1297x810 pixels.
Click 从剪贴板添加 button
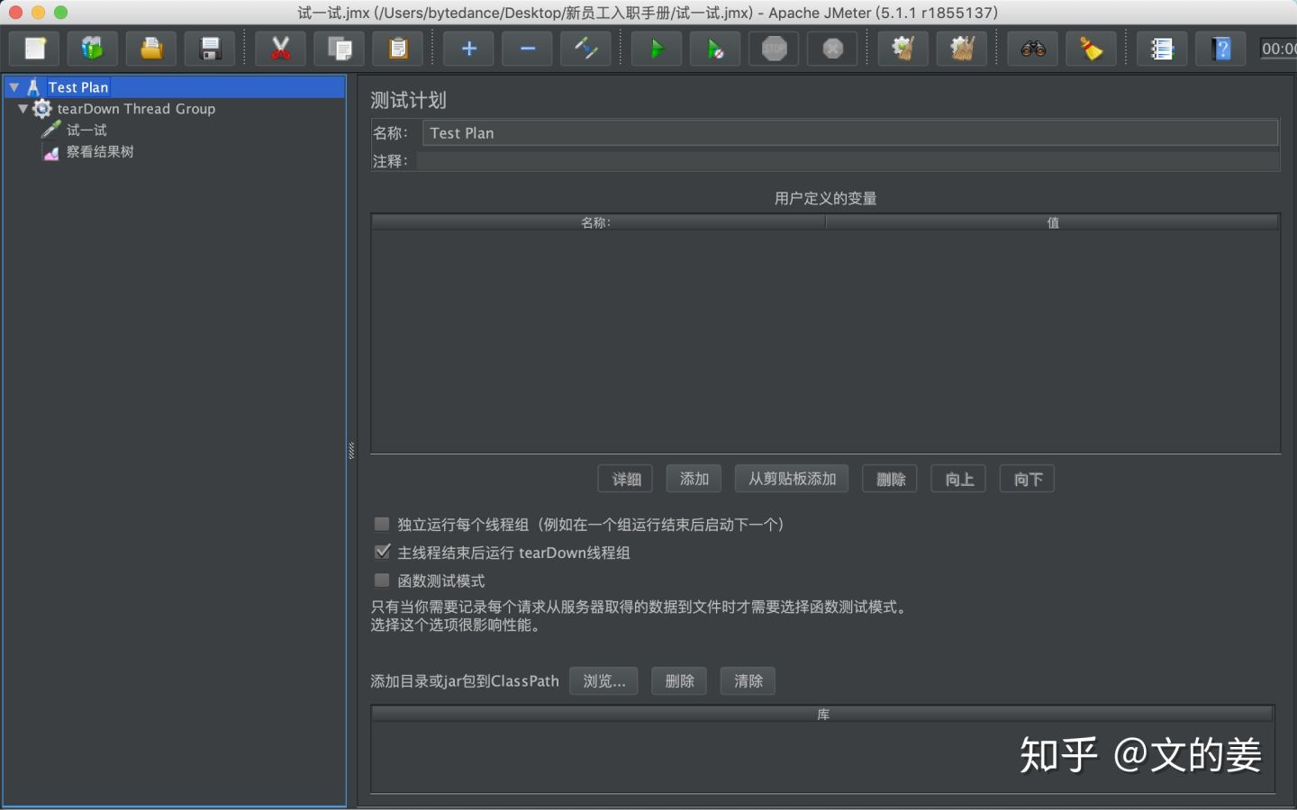click(792, 479)
